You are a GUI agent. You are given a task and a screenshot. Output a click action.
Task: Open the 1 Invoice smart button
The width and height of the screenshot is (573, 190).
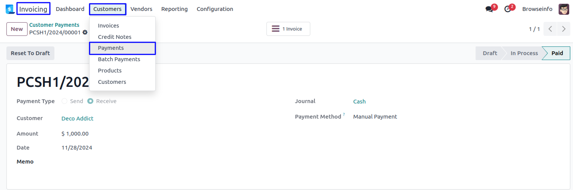pyautogui.click(x=288, y=29)
